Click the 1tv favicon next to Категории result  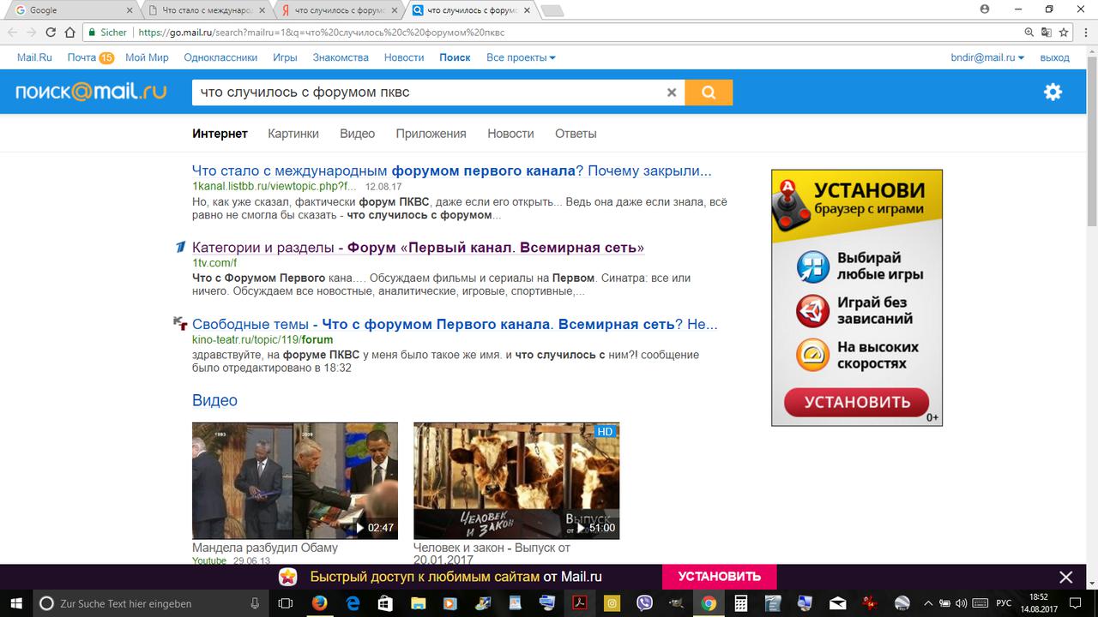click(180, 248)
